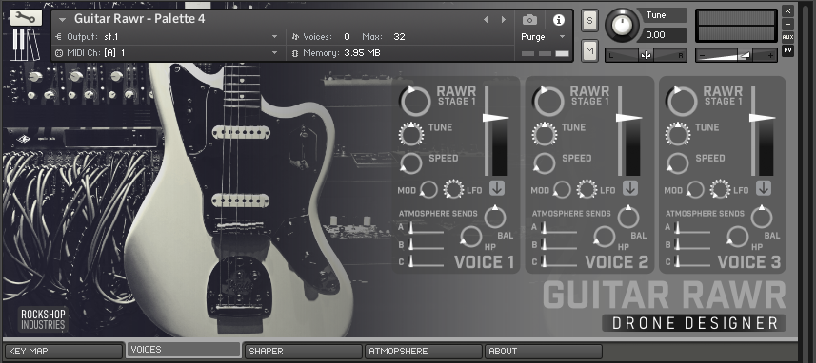Click Voice 2 MOD knob
The height and width of the screenshot is (363, 816).
(x=562, y=190)
